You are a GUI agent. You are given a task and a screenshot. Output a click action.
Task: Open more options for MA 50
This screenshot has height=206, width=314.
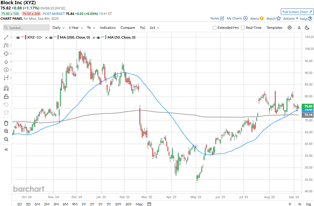click(x=103, y=37)
